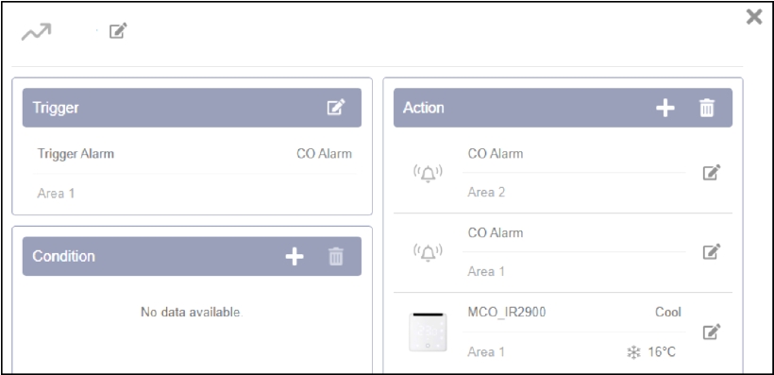Viewport: 774px width, 375px height.
Task: Select the Trigger Alarm row
Action: click(x=194, y=154)
